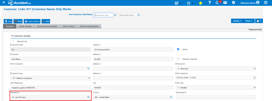
Task: Click Address 2 field Ste 200
Action: point(133,59)
